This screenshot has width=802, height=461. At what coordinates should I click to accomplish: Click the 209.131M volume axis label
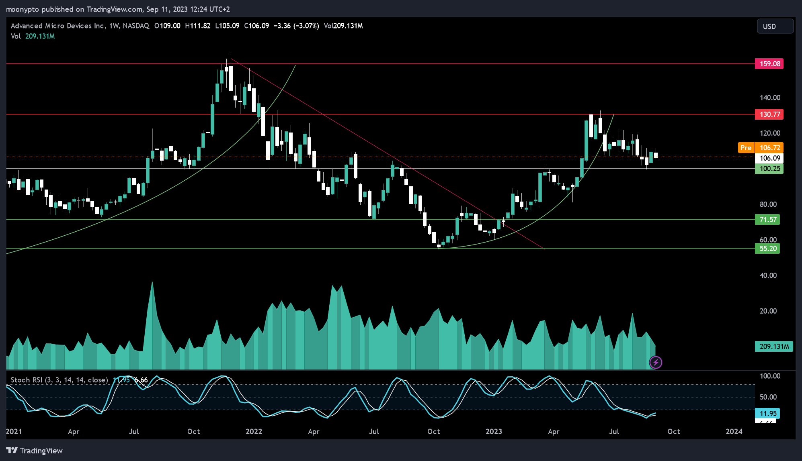774,347
